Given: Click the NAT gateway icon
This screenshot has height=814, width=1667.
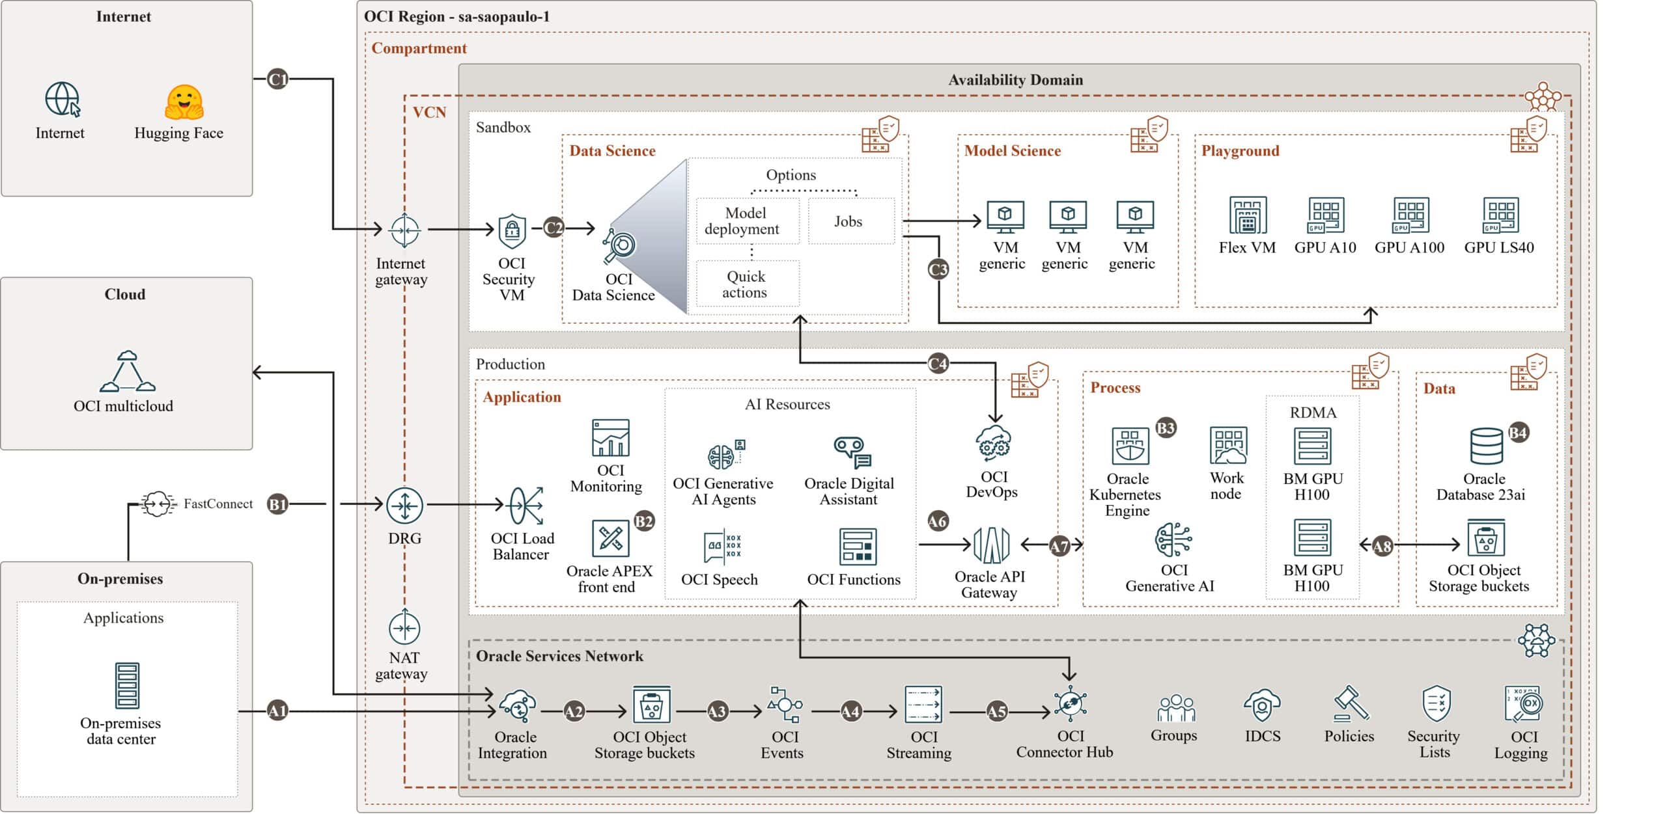Looking at the screenshot, I should click(404, 628).
